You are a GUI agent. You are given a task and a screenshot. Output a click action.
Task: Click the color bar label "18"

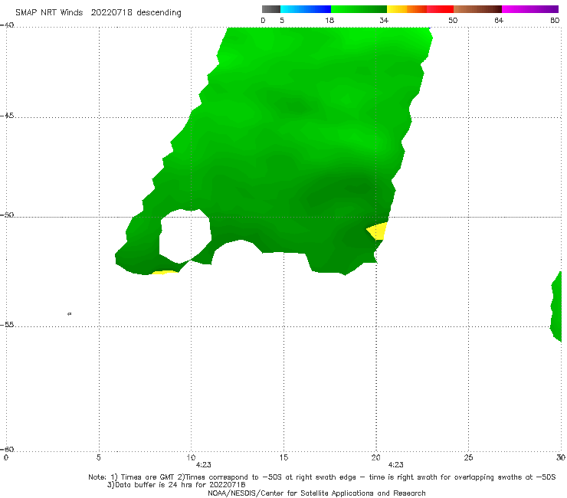coord(329,20)
